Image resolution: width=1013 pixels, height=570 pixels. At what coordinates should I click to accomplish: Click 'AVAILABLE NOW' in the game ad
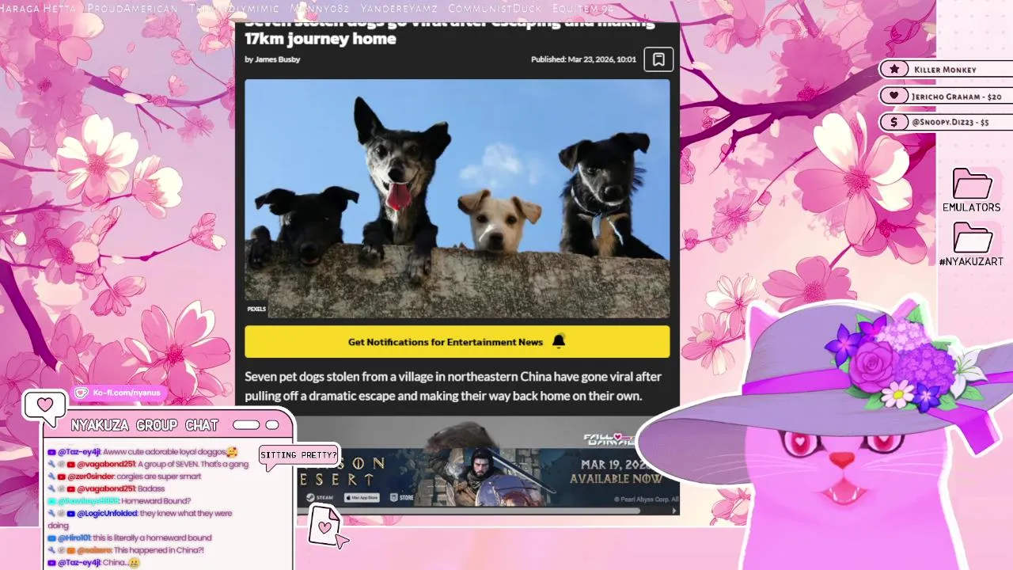616,479
